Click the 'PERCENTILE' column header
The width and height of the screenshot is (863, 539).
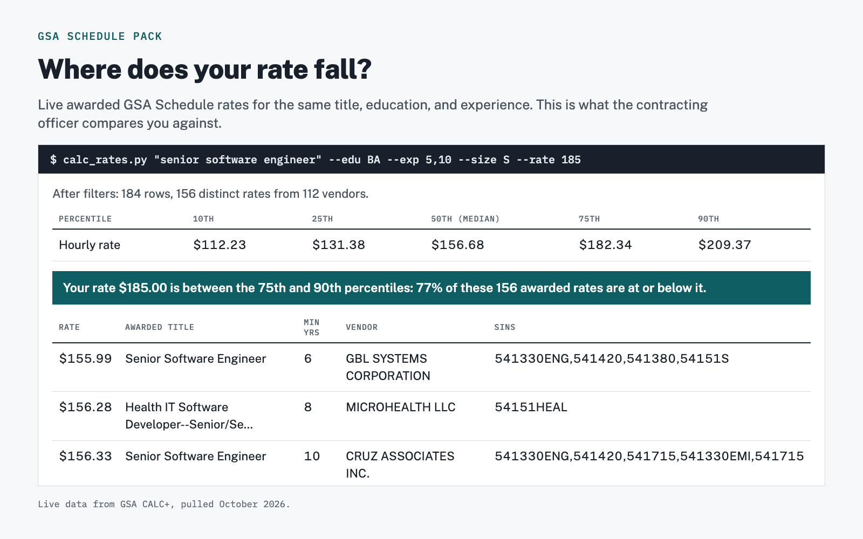(85, 219)
